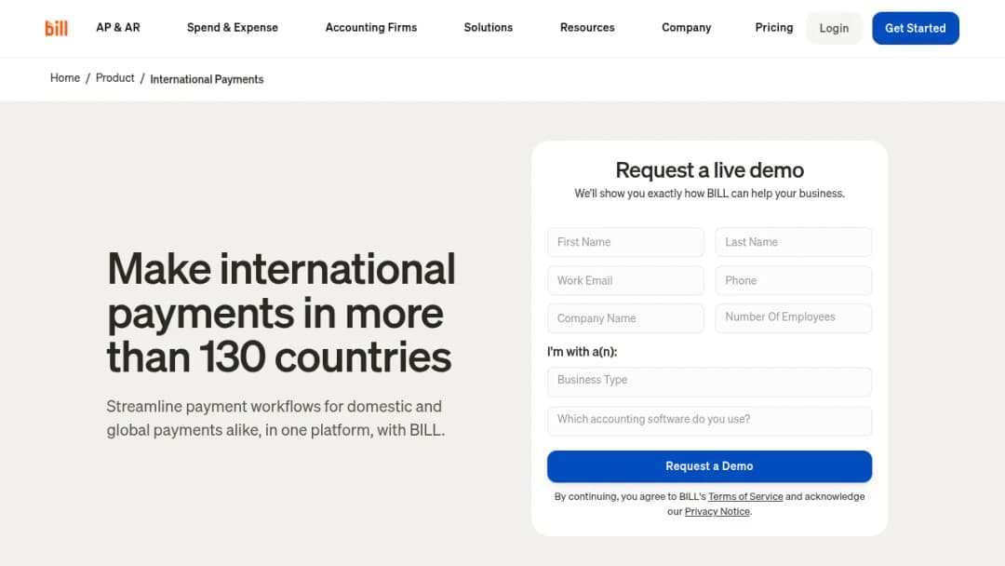Submit the Request a Demo button
The image size is (1005, 566).
pyautogui.click(x=709, y=466)
